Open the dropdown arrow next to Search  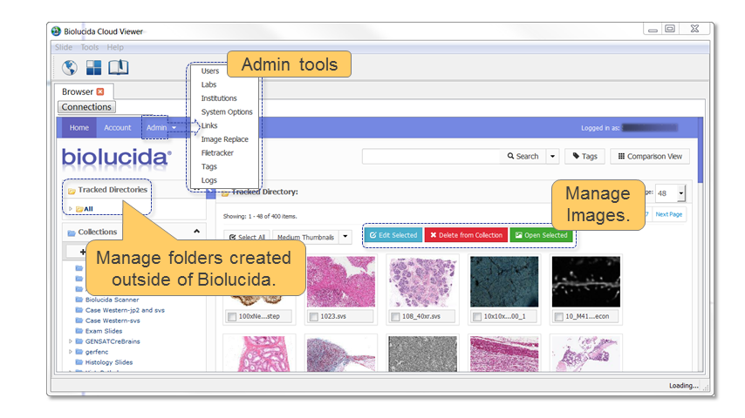552,156
